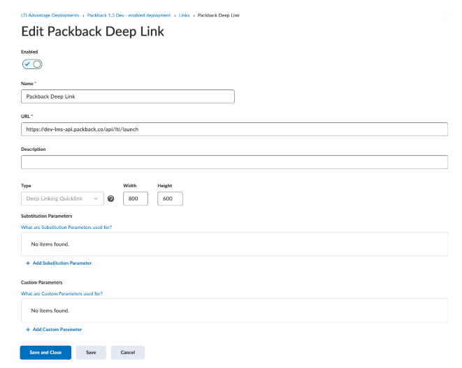
Task: Click the empty Substitution Parameters list area
Action: click(234, 244)
